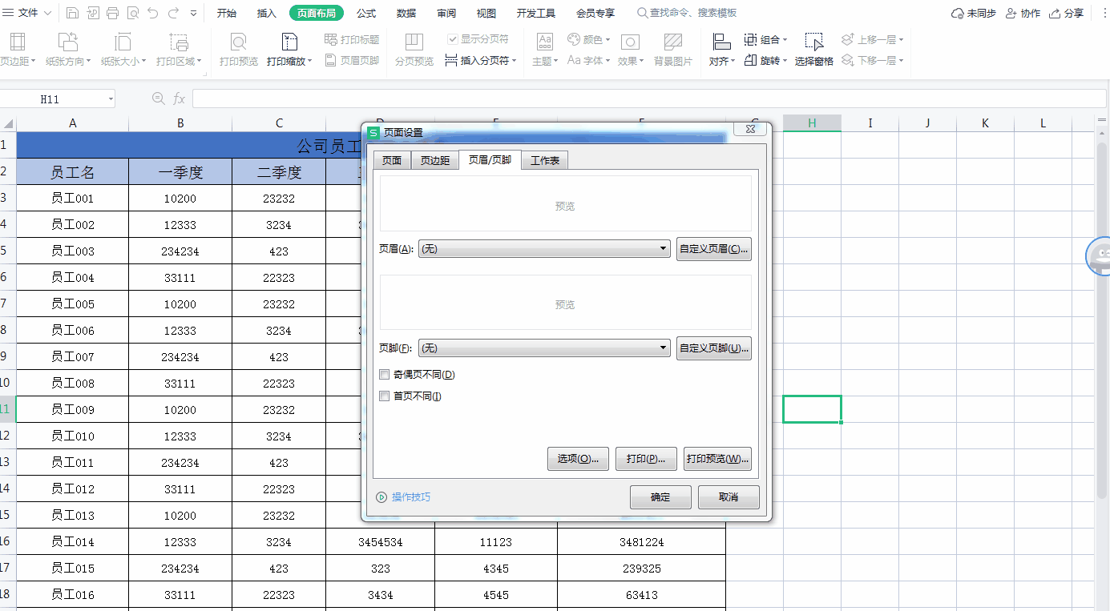Switch to the 页面 tab in dialog

[392, 160]
